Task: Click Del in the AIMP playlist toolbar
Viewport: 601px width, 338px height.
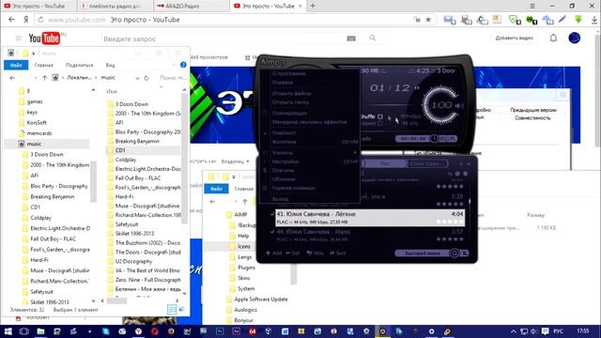Action: pyautogui.click(x=293, y=253)
